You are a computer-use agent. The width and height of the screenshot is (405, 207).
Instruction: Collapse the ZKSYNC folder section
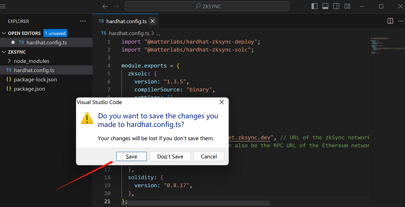click(4, 52)
